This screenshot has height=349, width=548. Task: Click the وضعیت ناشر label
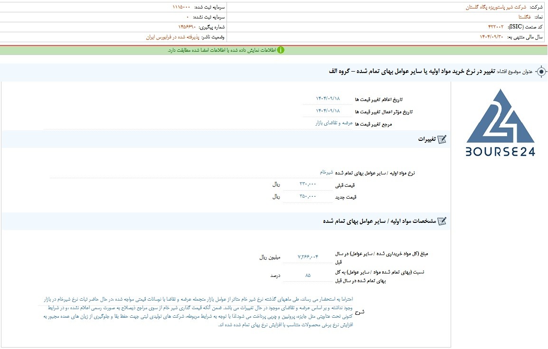(213, 37)
